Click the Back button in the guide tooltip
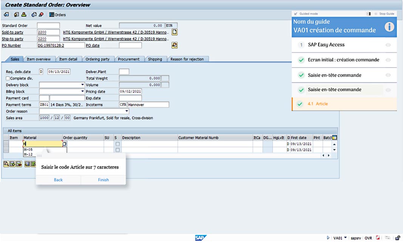 (x=58, y=180)
